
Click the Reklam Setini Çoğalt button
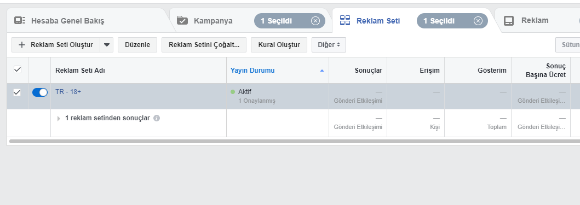tap(204, 45)
